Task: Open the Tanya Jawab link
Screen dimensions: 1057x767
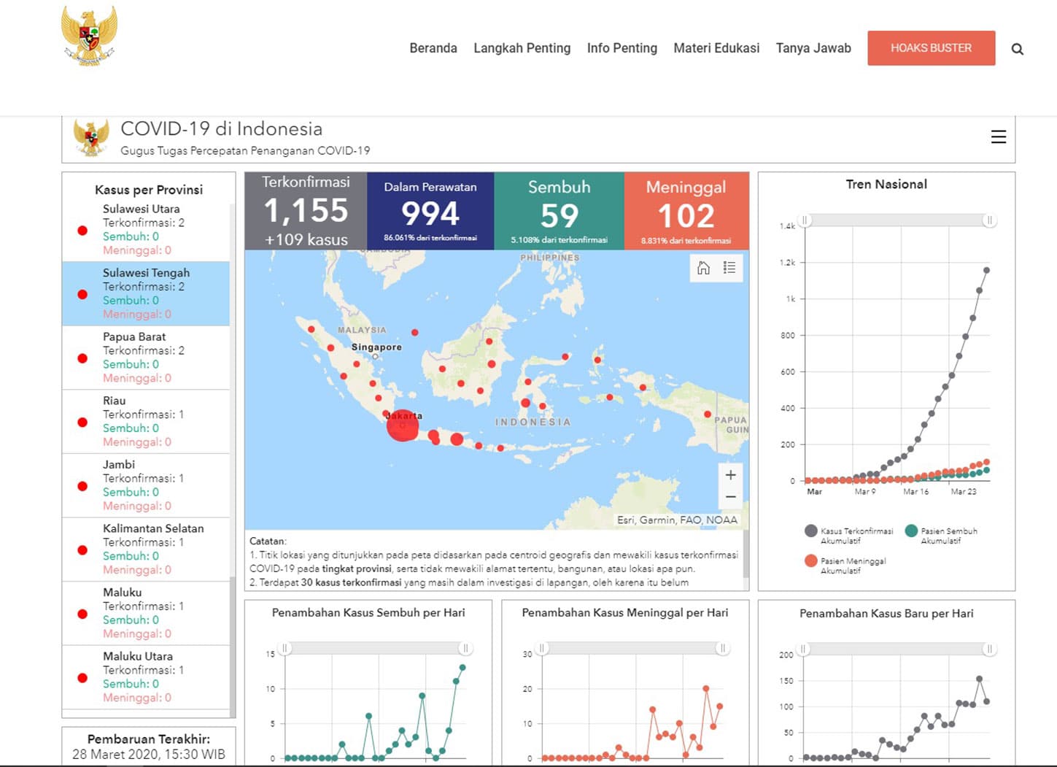Action: pyautogui.click(x=813, y=48)
